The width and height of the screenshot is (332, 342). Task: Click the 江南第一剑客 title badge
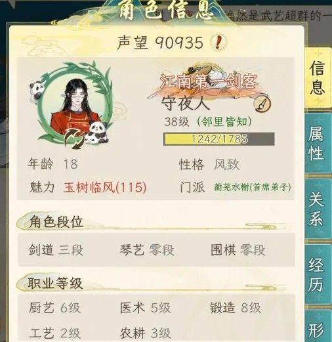[x=208, y=81]
